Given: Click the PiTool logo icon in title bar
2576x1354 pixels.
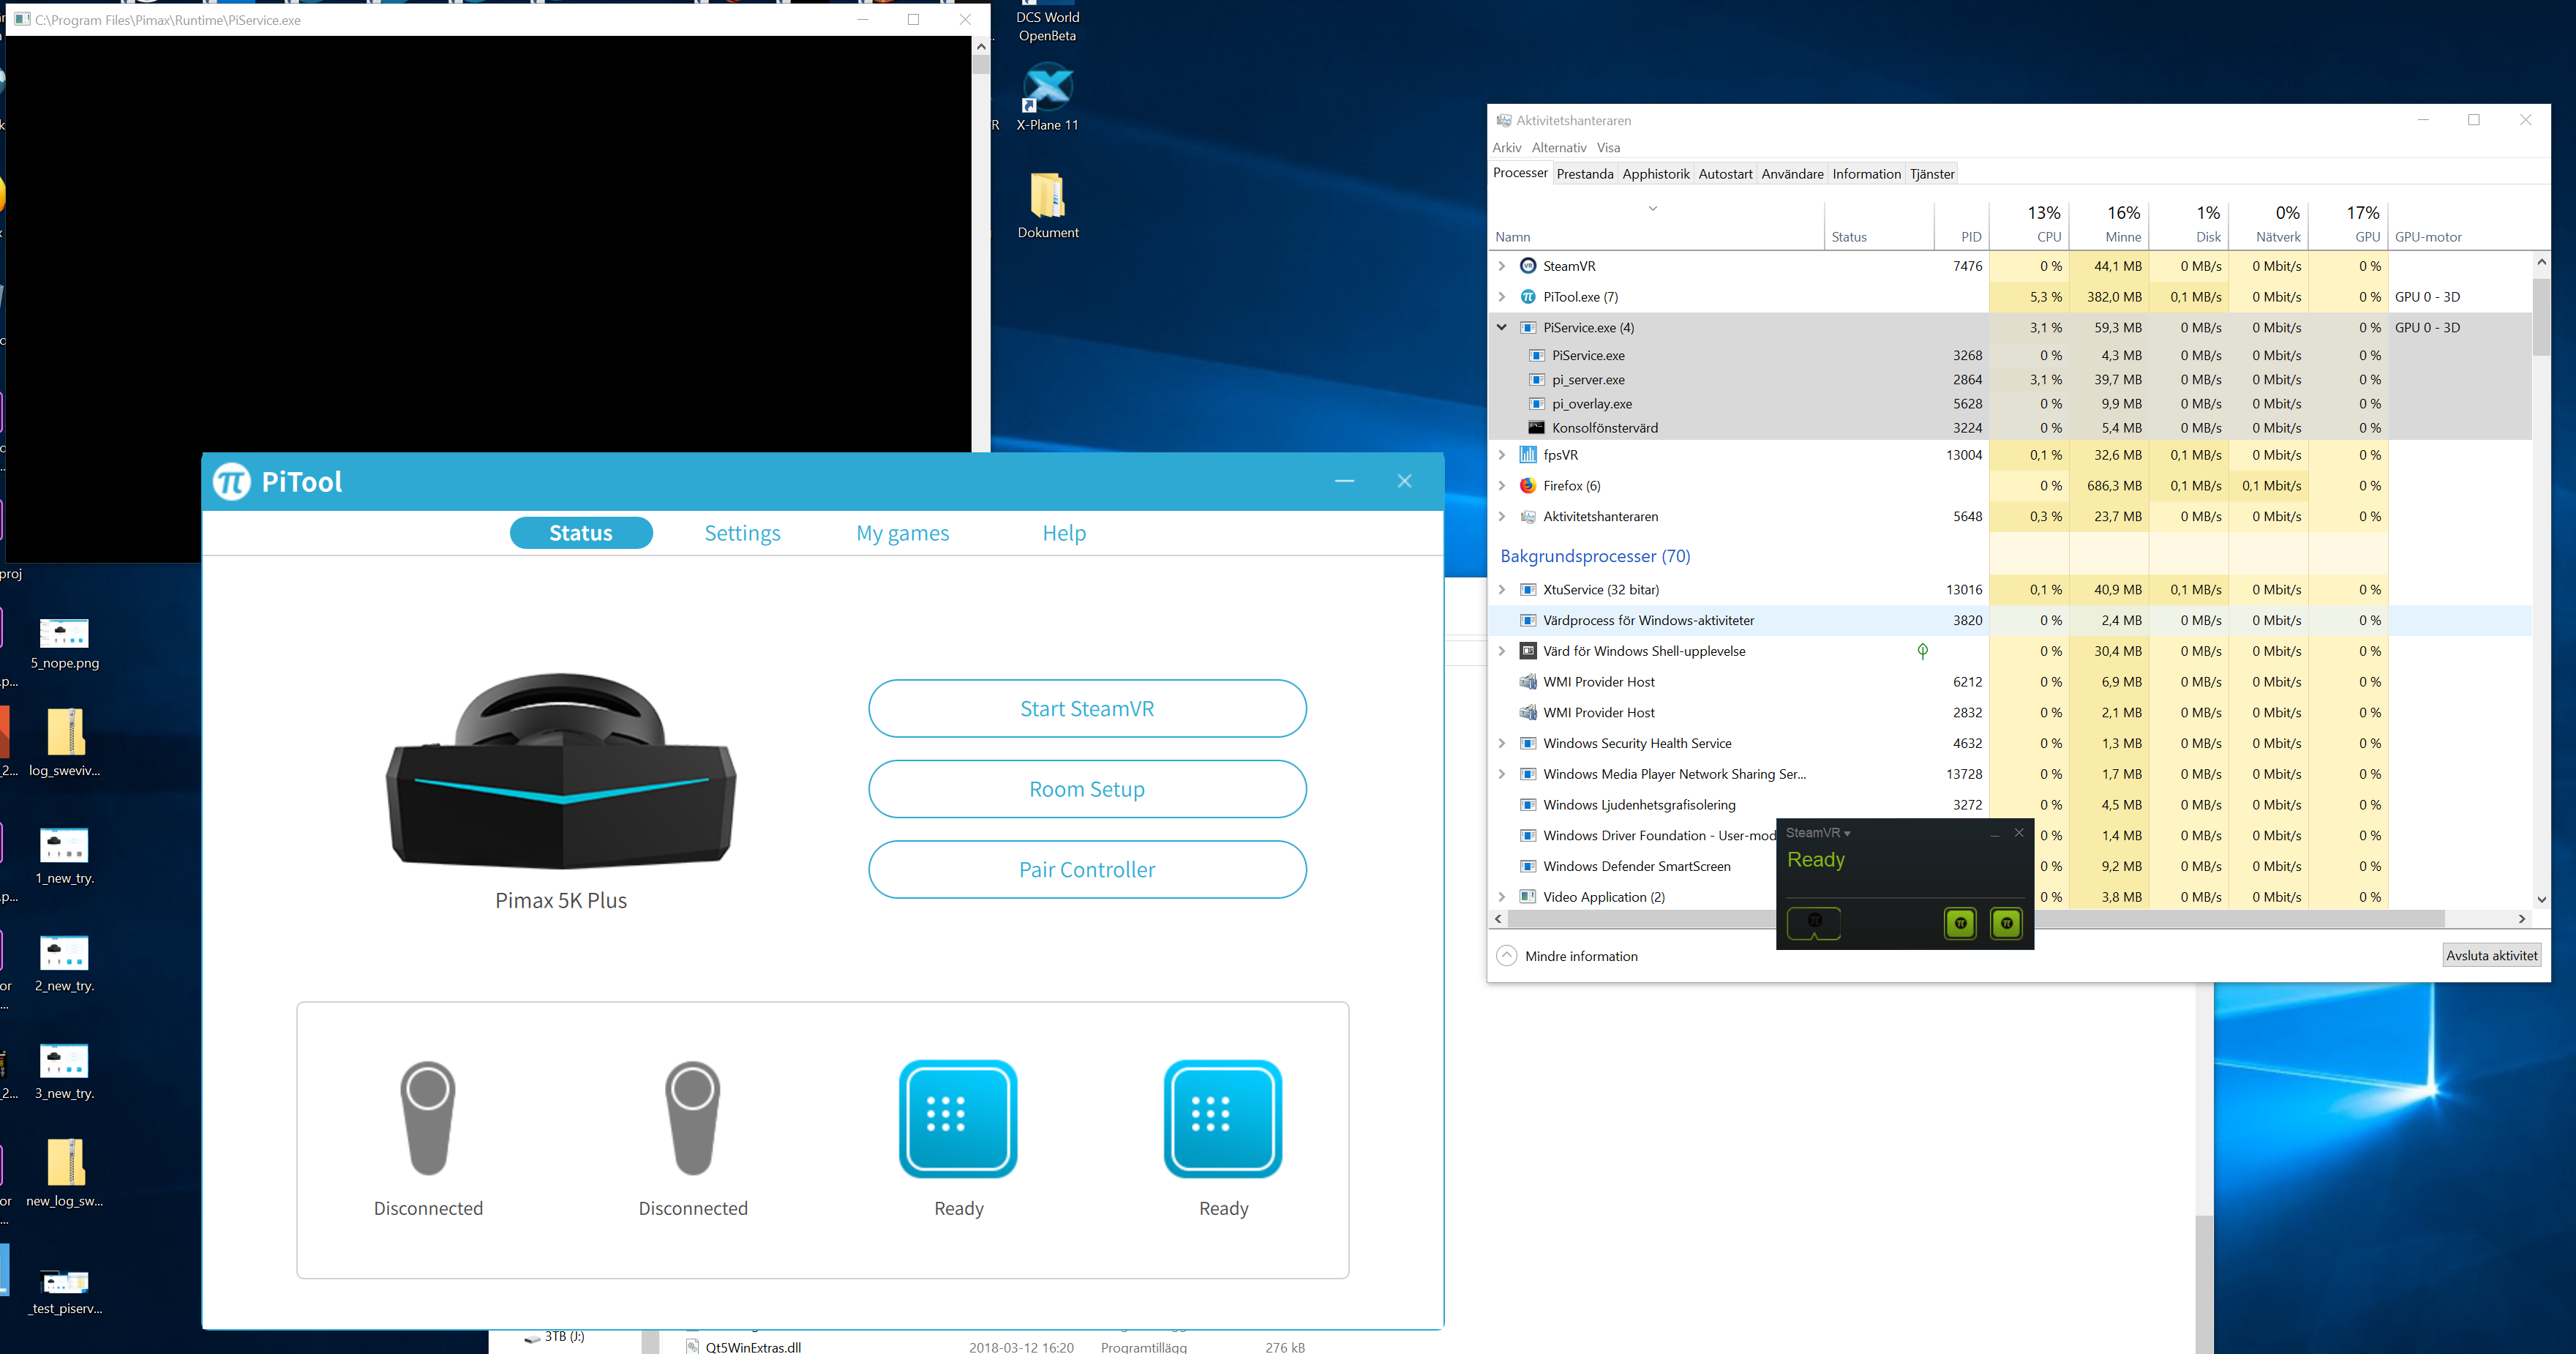Looking at the screenshot, I should click(231, 482).
